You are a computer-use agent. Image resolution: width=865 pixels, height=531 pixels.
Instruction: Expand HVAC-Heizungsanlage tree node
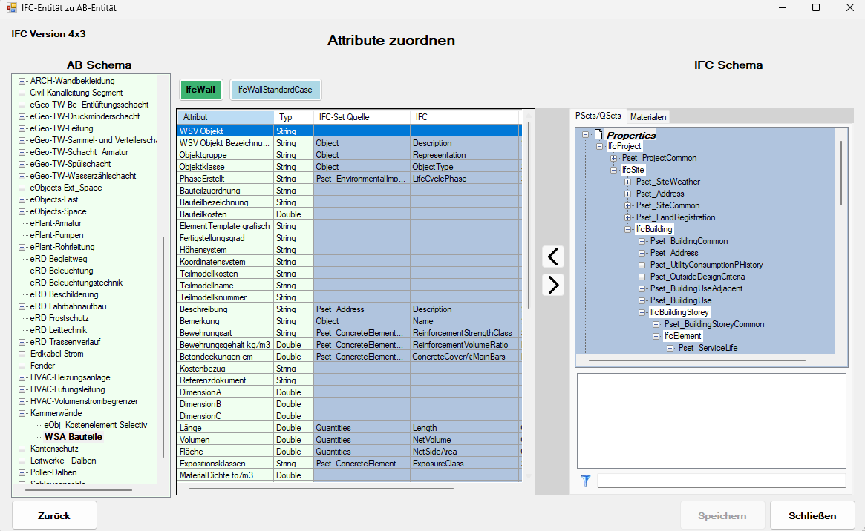22,378
